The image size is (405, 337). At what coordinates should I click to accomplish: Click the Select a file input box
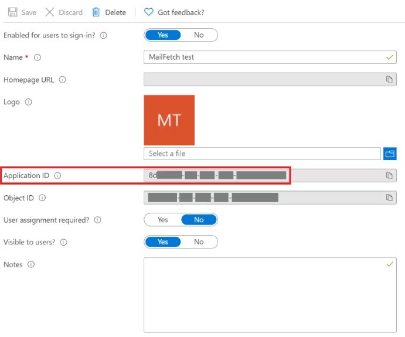point(261,154)
